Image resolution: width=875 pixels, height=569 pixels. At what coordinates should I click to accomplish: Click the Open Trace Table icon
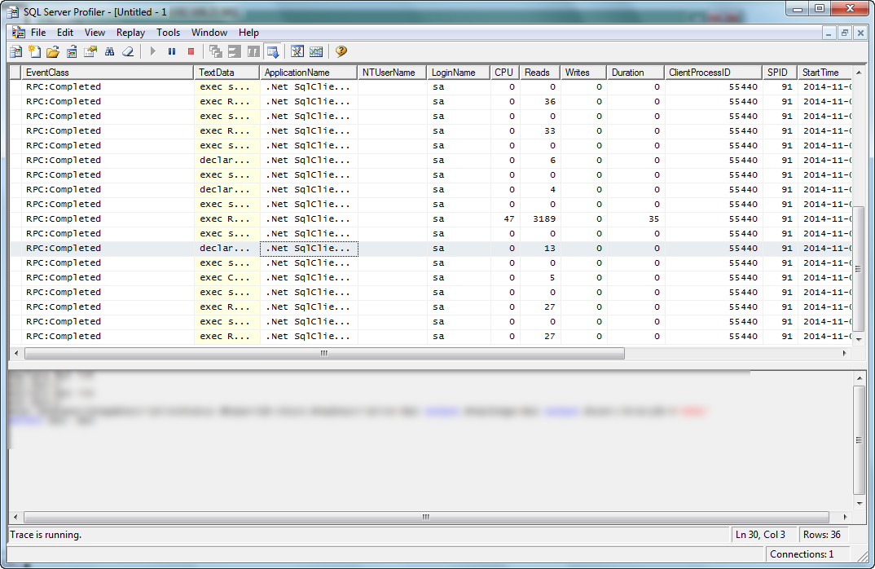click(x=72, y=52)
